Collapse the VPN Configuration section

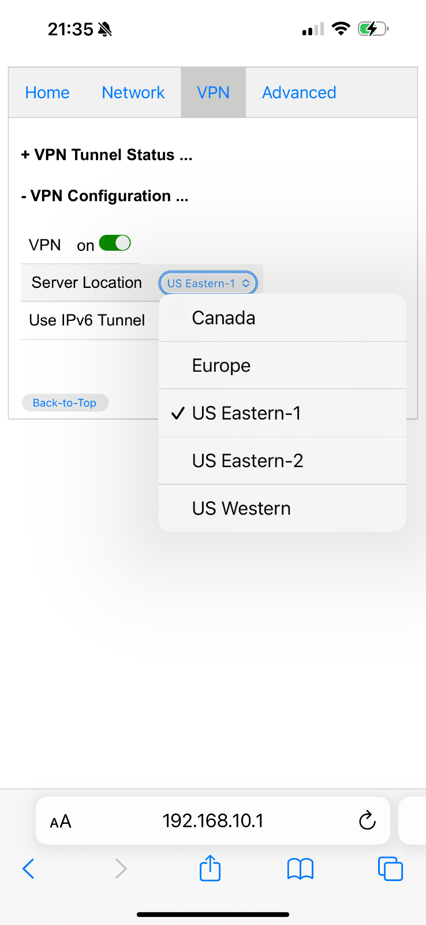[104, 196]
